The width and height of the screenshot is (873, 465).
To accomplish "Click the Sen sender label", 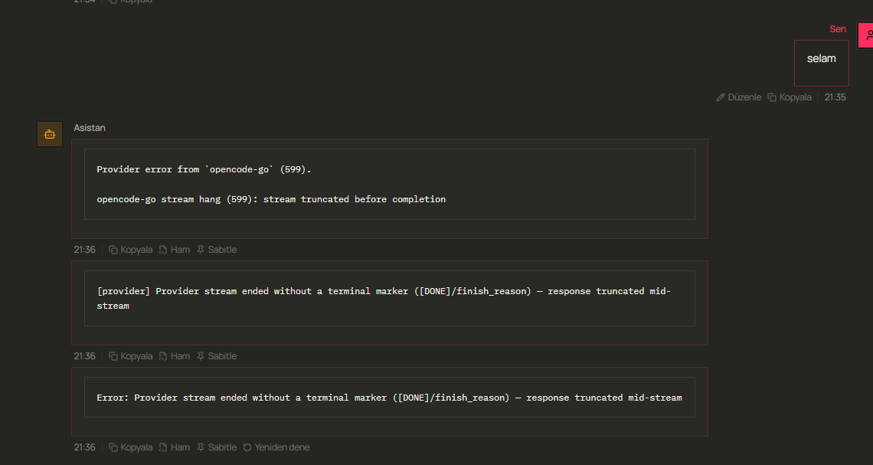I will (x=837, y=29).
